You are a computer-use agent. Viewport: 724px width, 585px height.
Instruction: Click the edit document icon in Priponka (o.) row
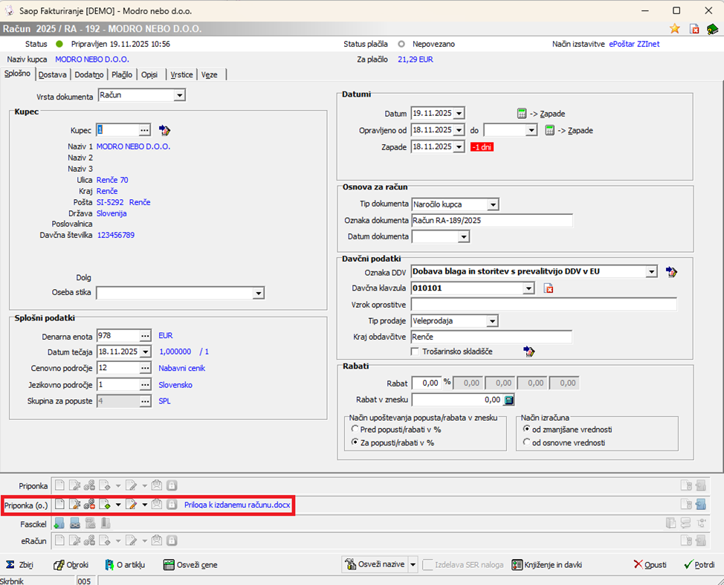[x=74, y=504]
